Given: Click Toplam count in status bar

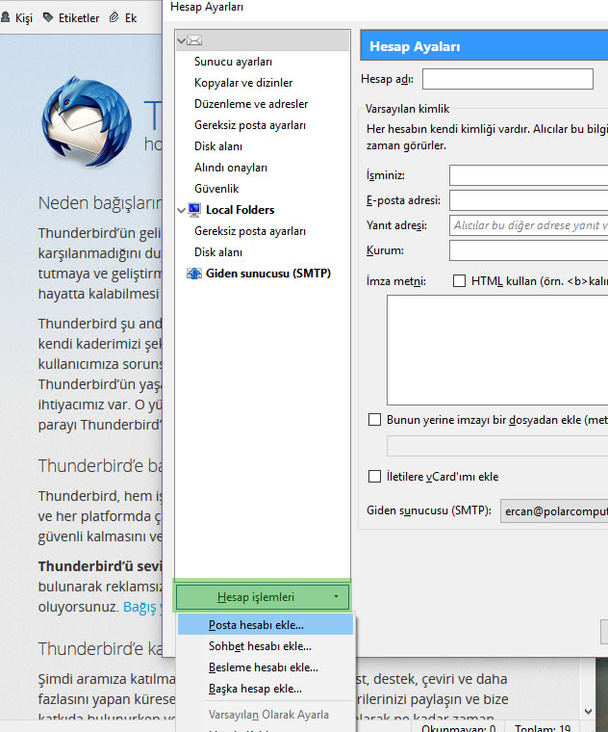Looking at the screenshot, I should click(x=543, y=728).
